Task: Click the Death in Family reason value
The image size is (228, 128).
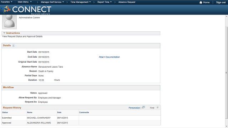Action: coord(46,71)
